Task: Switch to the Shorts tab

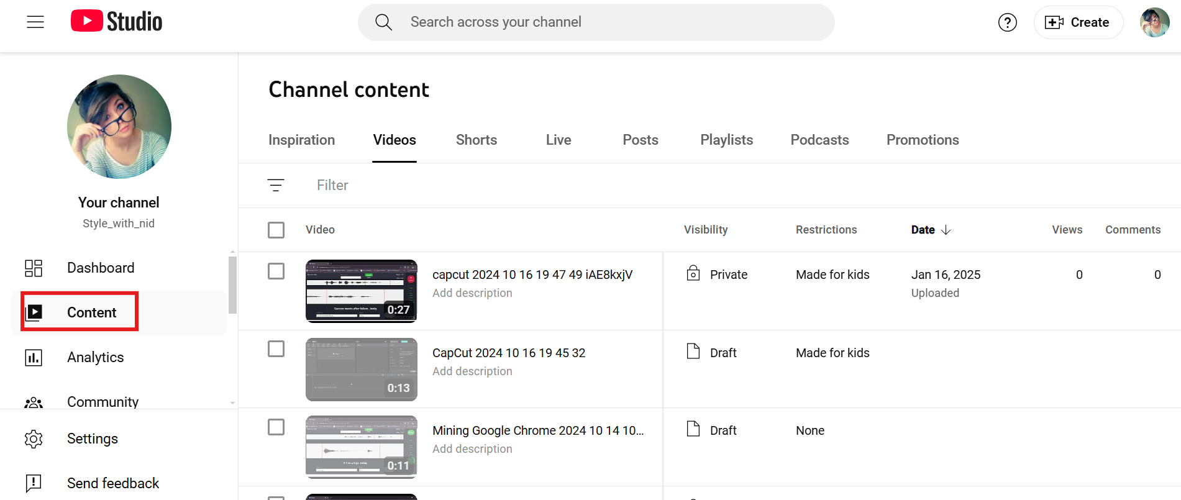Action: coord(476,140)
